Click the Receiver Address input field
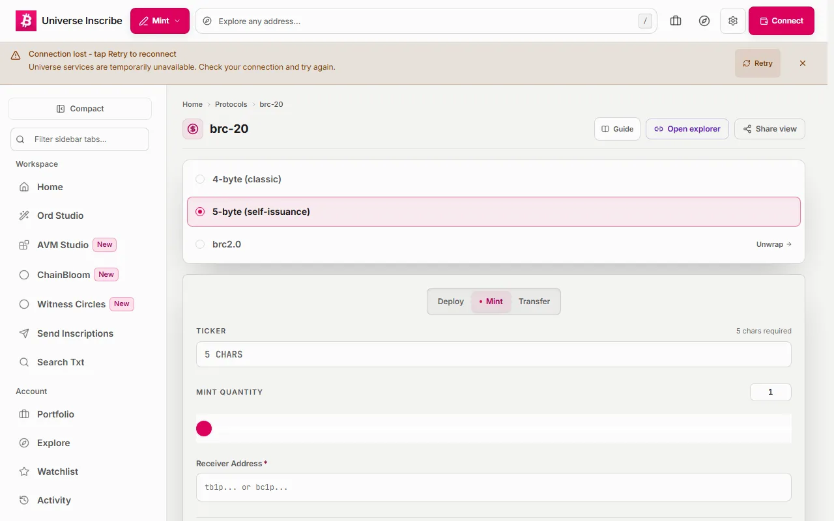This screenshot has width=834, height=521. 493,487
